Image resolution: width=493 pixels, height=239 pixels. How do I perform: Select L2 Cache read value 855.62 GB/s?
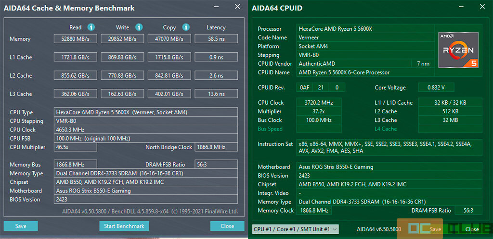76,75
